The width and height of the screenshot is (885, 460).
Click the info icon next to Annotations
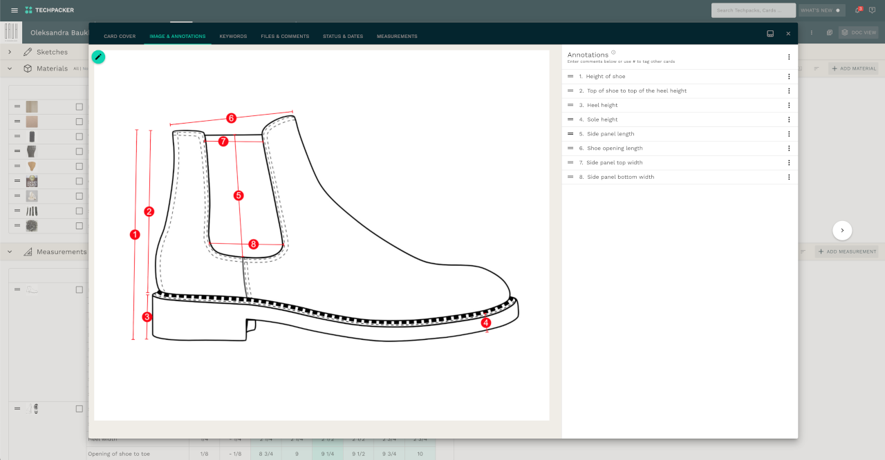[613, 52]
